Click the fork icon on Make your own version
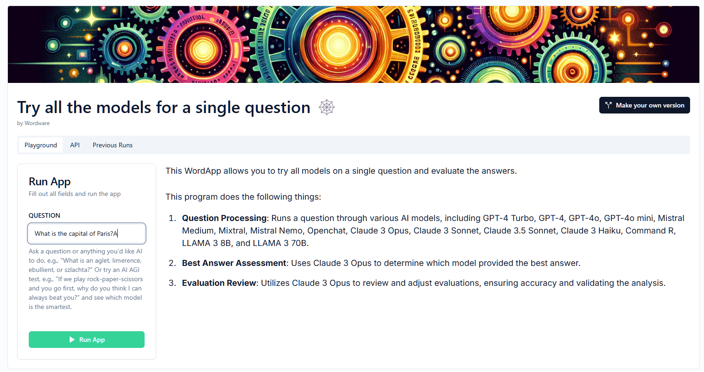Image resolution: width=704 pixels, height=372 pixels. coord(608,105)
